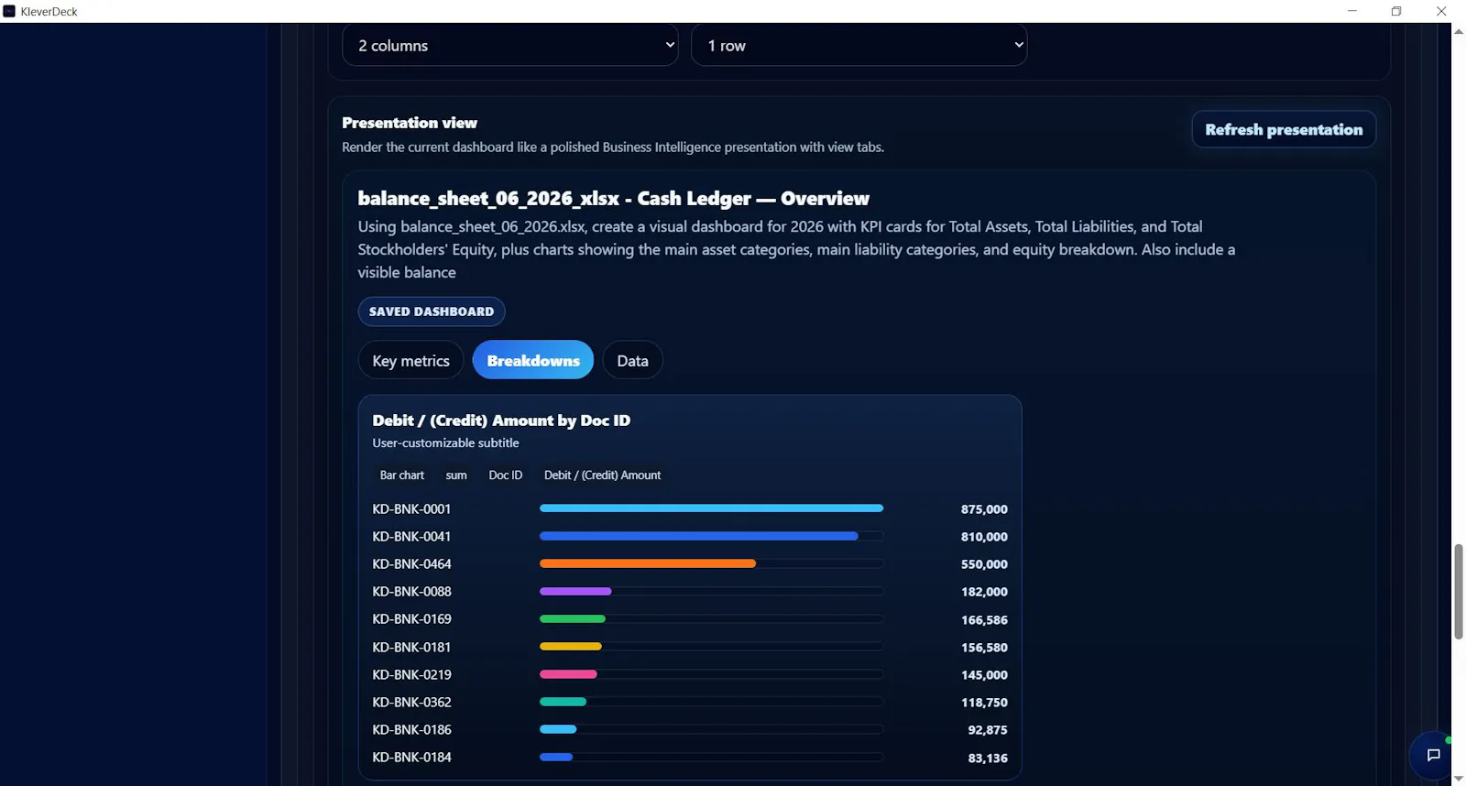
Task: Select the KD-BNK-0088 label
Action: coord(411,591)
